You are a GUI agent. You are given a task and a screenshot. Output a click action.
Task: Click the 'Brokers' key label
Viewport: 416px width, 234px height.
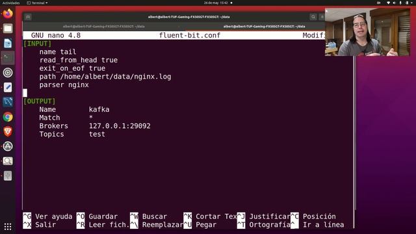coord(53,125)
